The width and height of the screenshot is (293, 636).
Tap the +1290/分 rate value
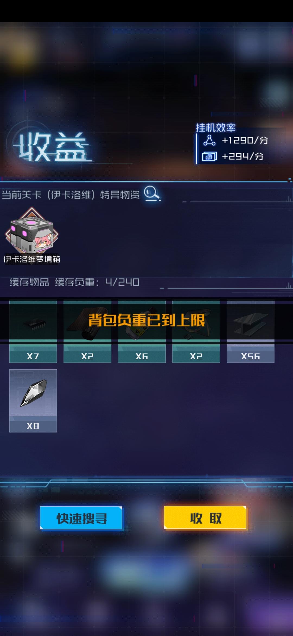[245, 140]
